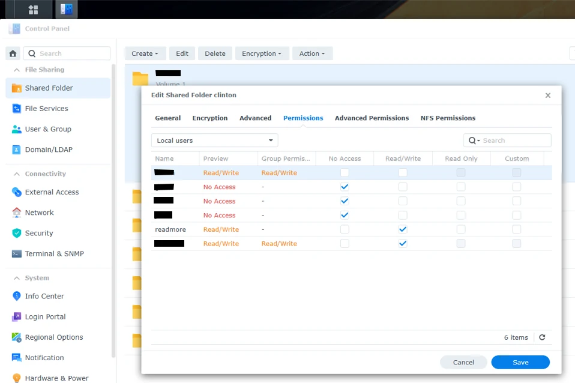This screenshot has width=575, height=383.
Task: Click the Cancel button
Action: [463, 363]
